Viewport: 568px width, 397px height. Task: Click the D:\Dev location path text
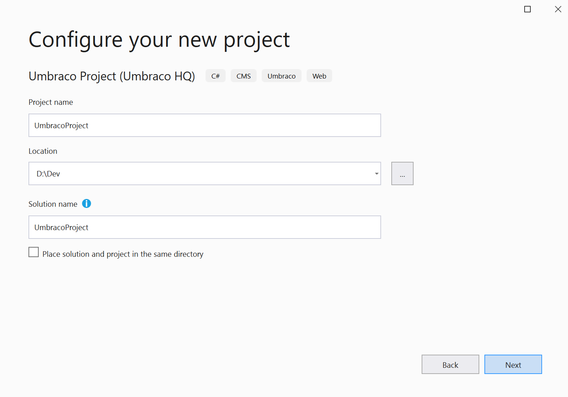coord(48,174)
